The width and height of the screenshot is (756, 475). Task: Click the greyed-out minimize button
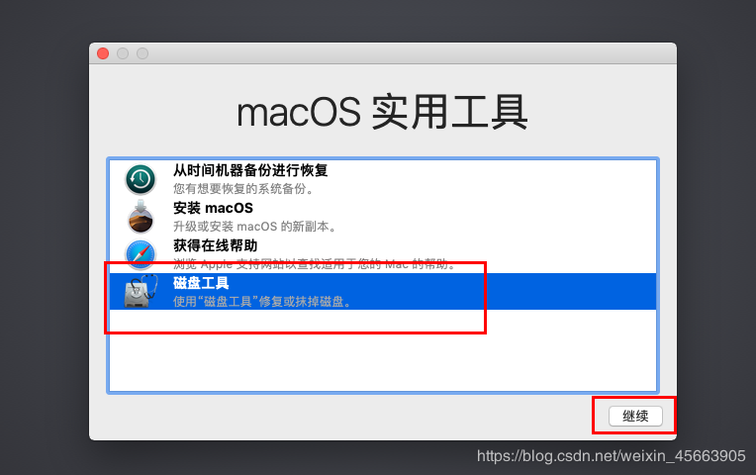click(123, 53)
